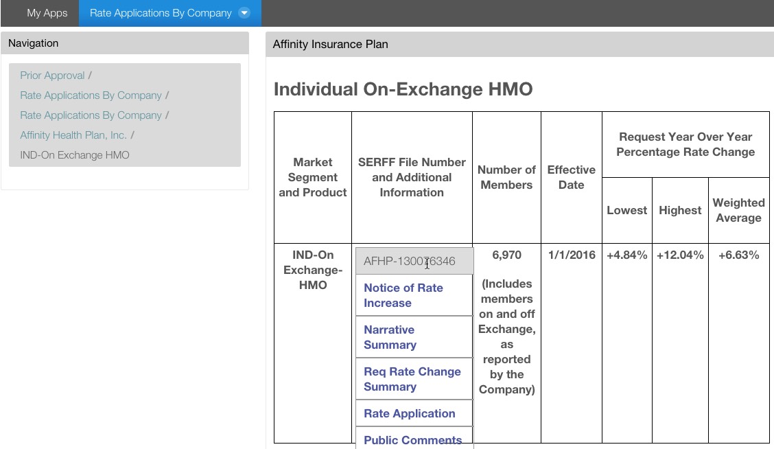Show the Public Comments
The width and height of the screenshot is (774, 449).
click(x=412, y=440)
